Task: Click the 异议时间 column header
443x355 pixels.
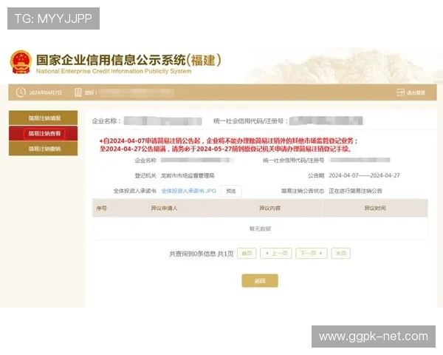Action: pos(375,209)
